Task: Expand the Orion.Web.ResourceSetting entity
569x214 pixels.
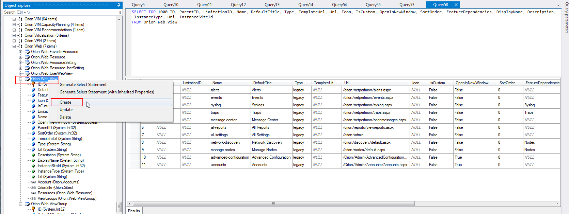Action: [21, 63]
